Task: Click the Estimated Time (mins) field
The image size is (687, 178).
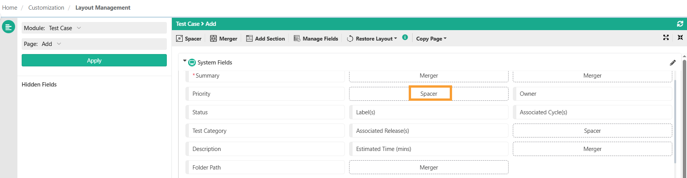Action: [x=428, y=149]
